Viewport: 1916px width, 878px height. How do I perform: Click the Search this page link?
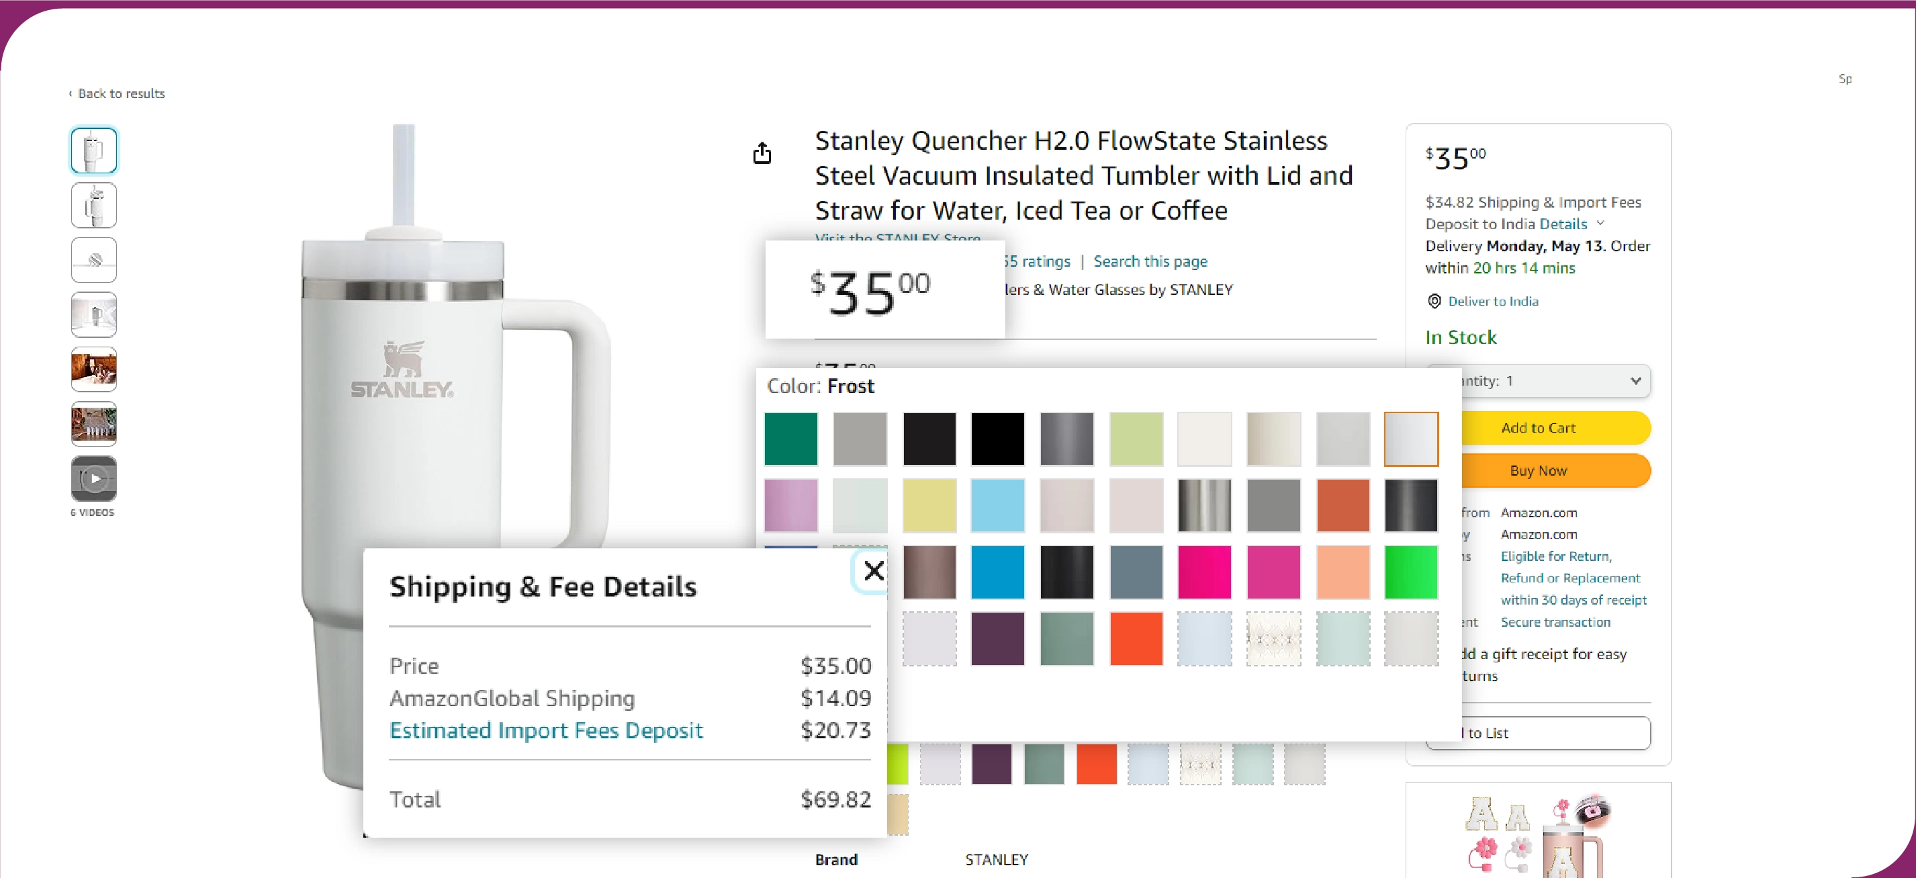tap(1150, 261)
